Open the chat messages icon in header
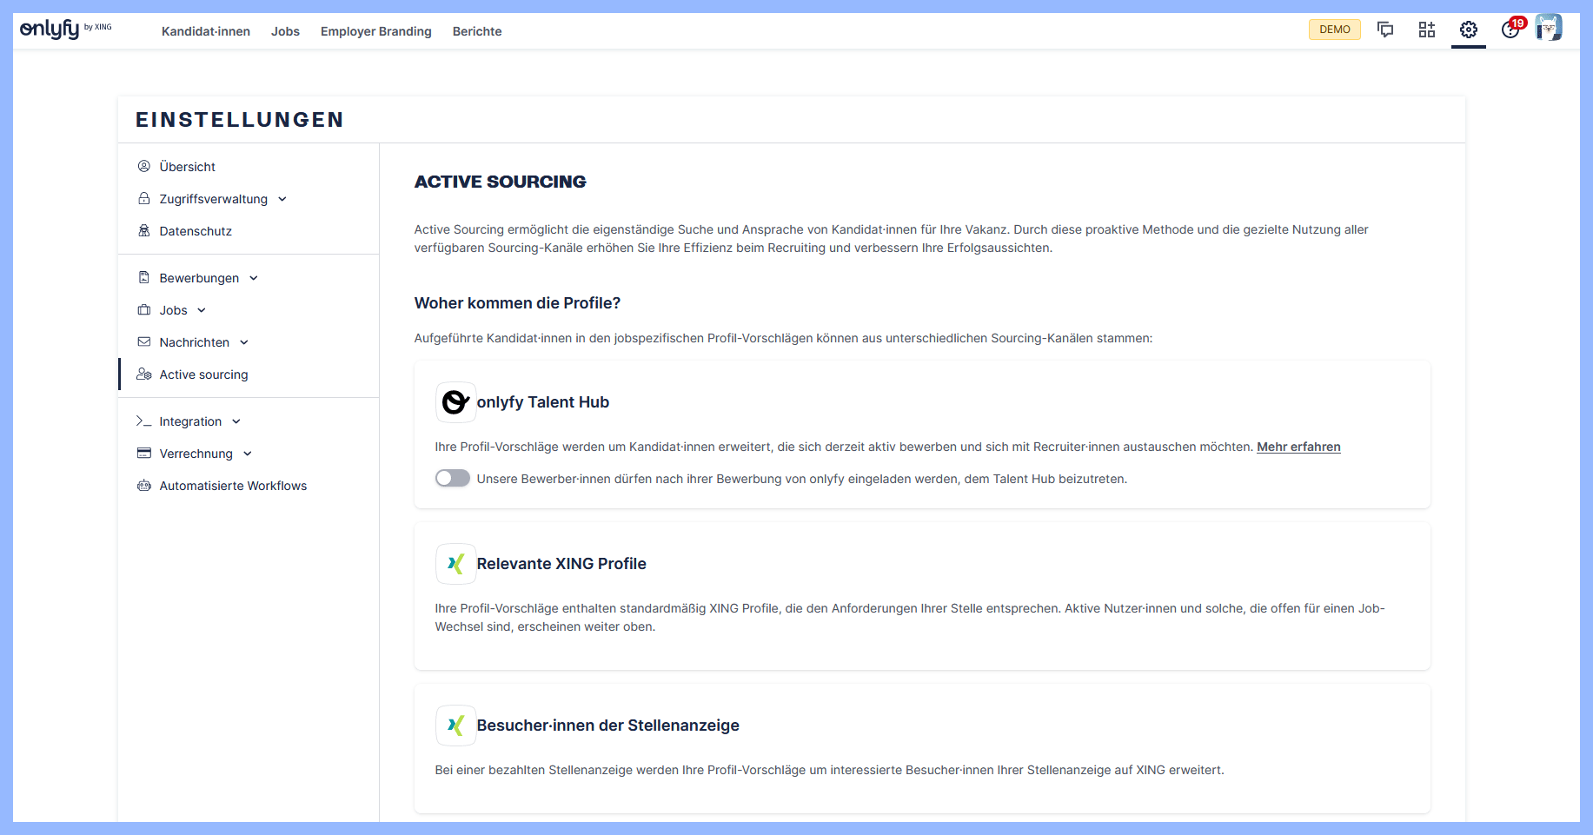The width and height of the screenshot is (1593, 835). [1385, 30]
